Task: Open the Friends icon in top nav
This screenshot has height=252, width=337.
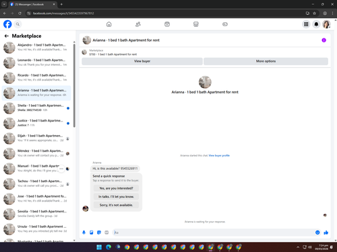Action: [x=138, y=24]
